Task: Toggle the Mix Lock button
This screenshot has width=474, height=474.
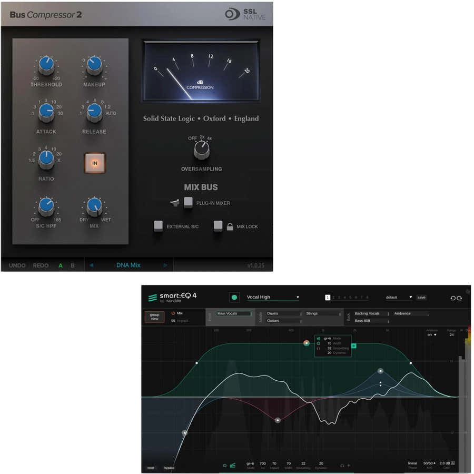Action: click(x=218, y=226)
